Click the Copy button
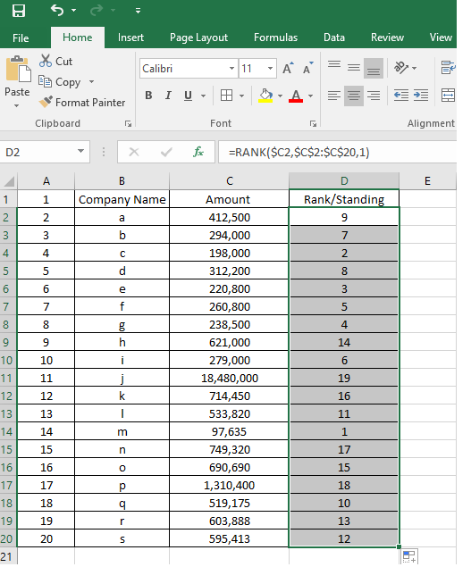Viewport: 471px width, 567px height. pos(60,82)
